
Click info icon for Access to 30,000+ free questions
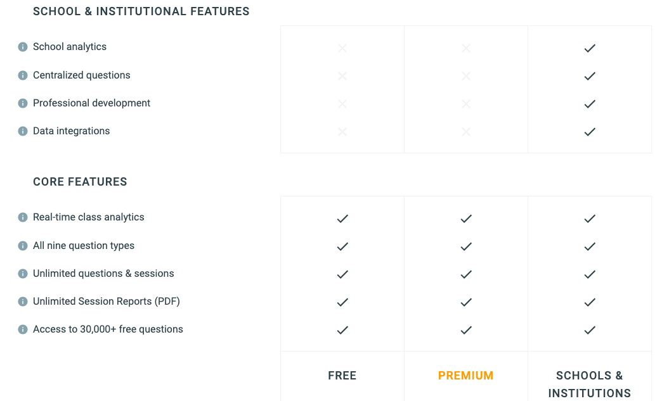[23, 329]
